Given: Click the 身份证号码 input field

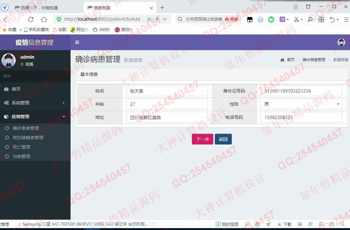Looking at the screenshot, I should tap(301, 91).
